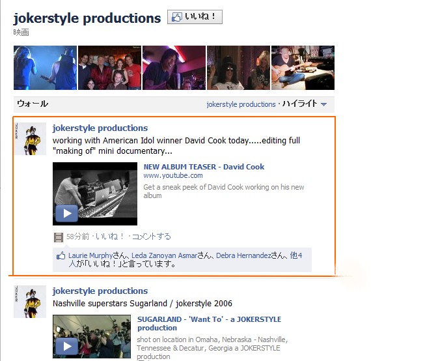Click the film strip icon beside 58分前

coord(59,237)
